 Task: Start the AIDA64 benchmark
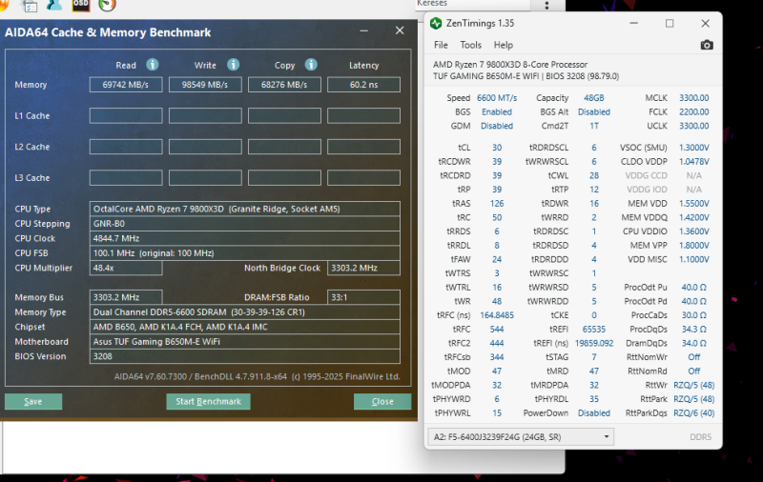[x=208, y=401]
